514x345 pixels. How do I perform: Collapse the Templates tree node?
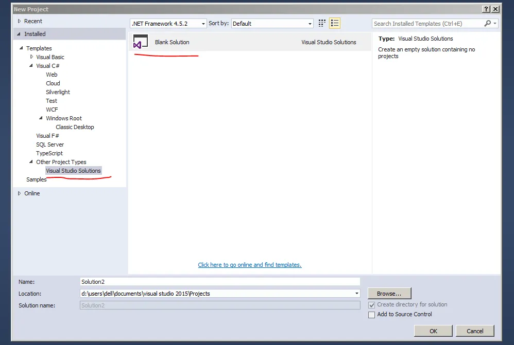point(21,48)
